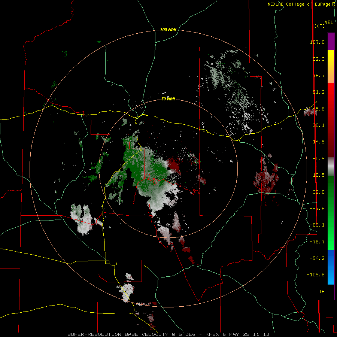Image resolution: width=337 pixels, height=337 pixels.
Task: Click the small yellow square highway junction marker
Action: tap(107, 262)
